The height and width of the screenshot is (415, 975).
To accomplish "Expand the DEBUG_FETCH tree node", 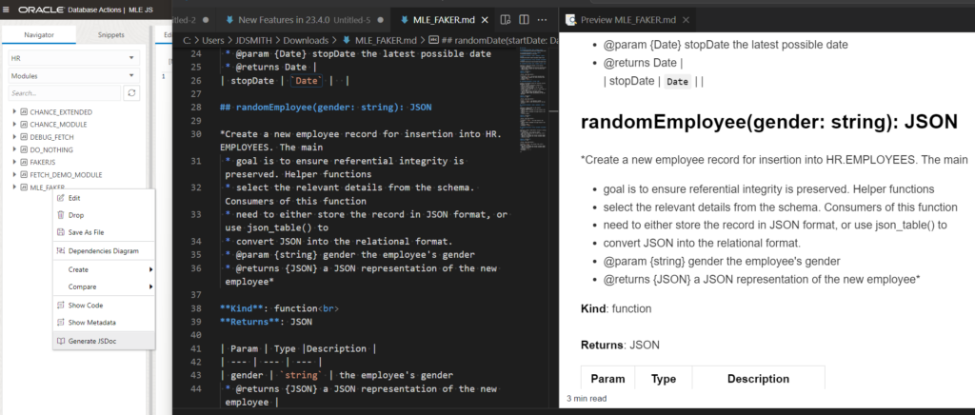I will pyautogui.click(x=14, y=137).
